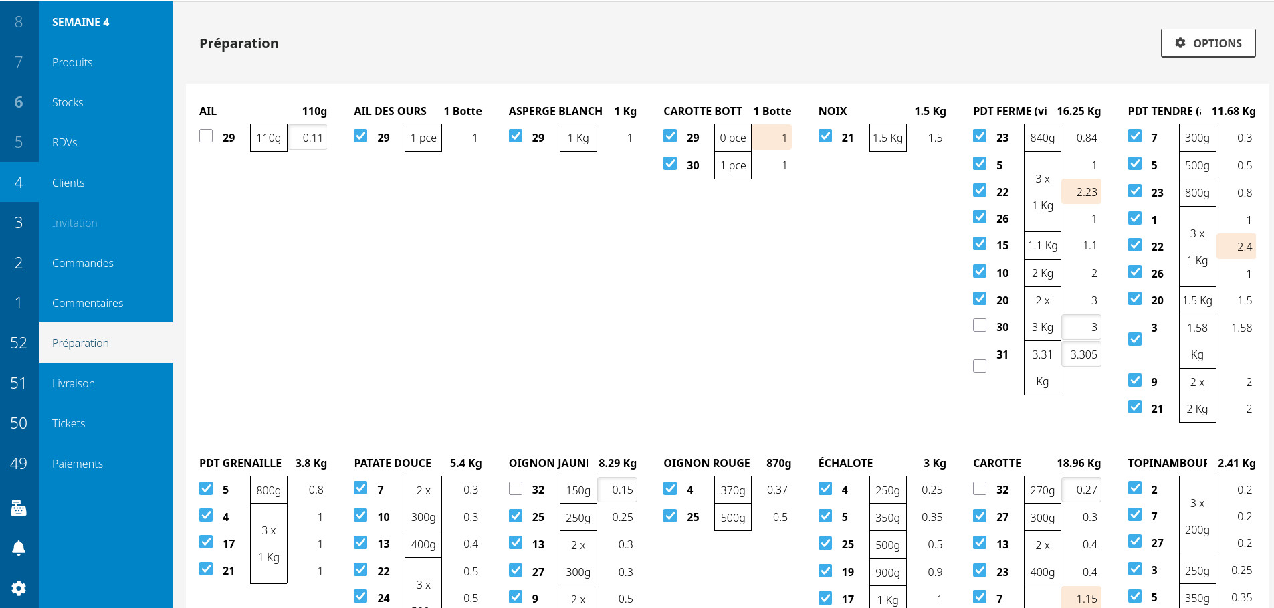The image size is (1274, 608).
Task: Select week 8 in the week column
Action: point(19,22)
